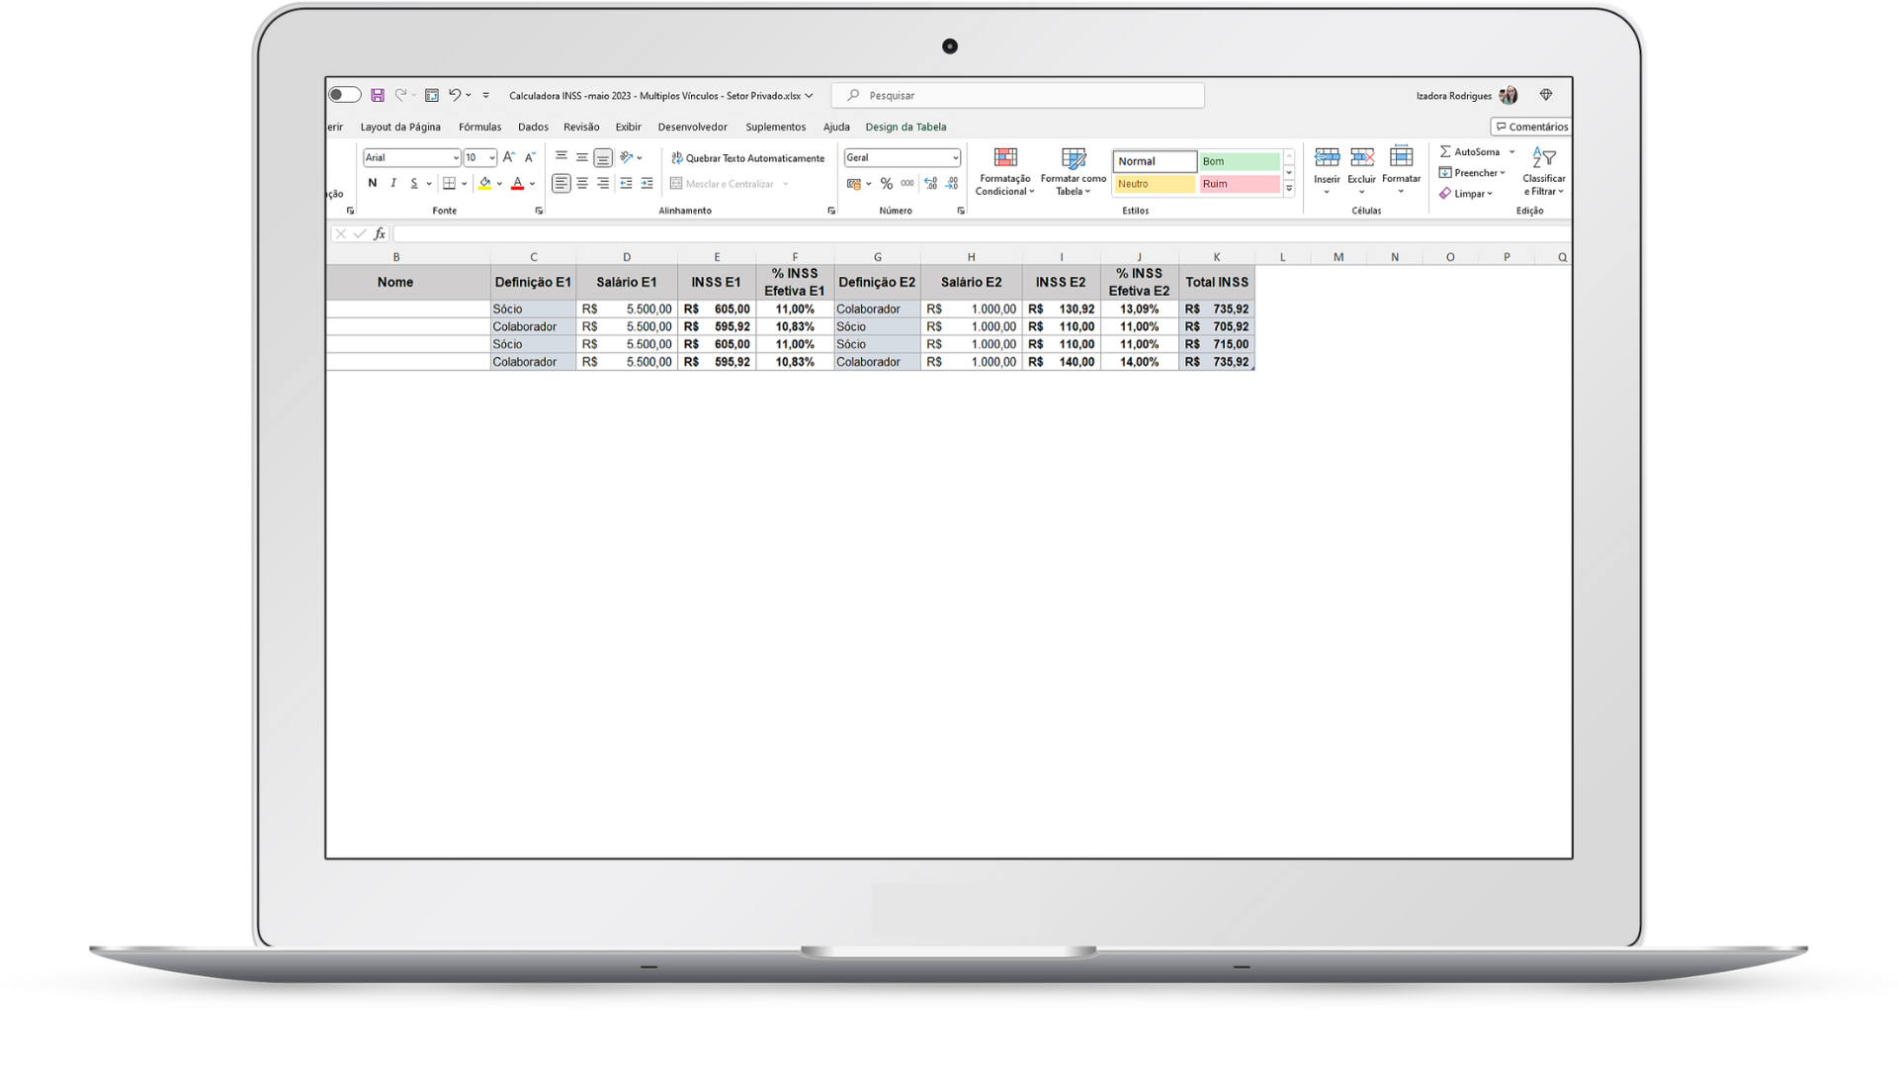
Task: Open the underline style dropdown arrow
Action: [429, 184]
